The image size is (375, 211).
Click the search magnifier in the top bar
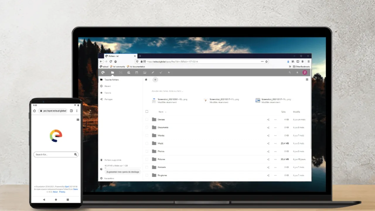pos(290,72)
